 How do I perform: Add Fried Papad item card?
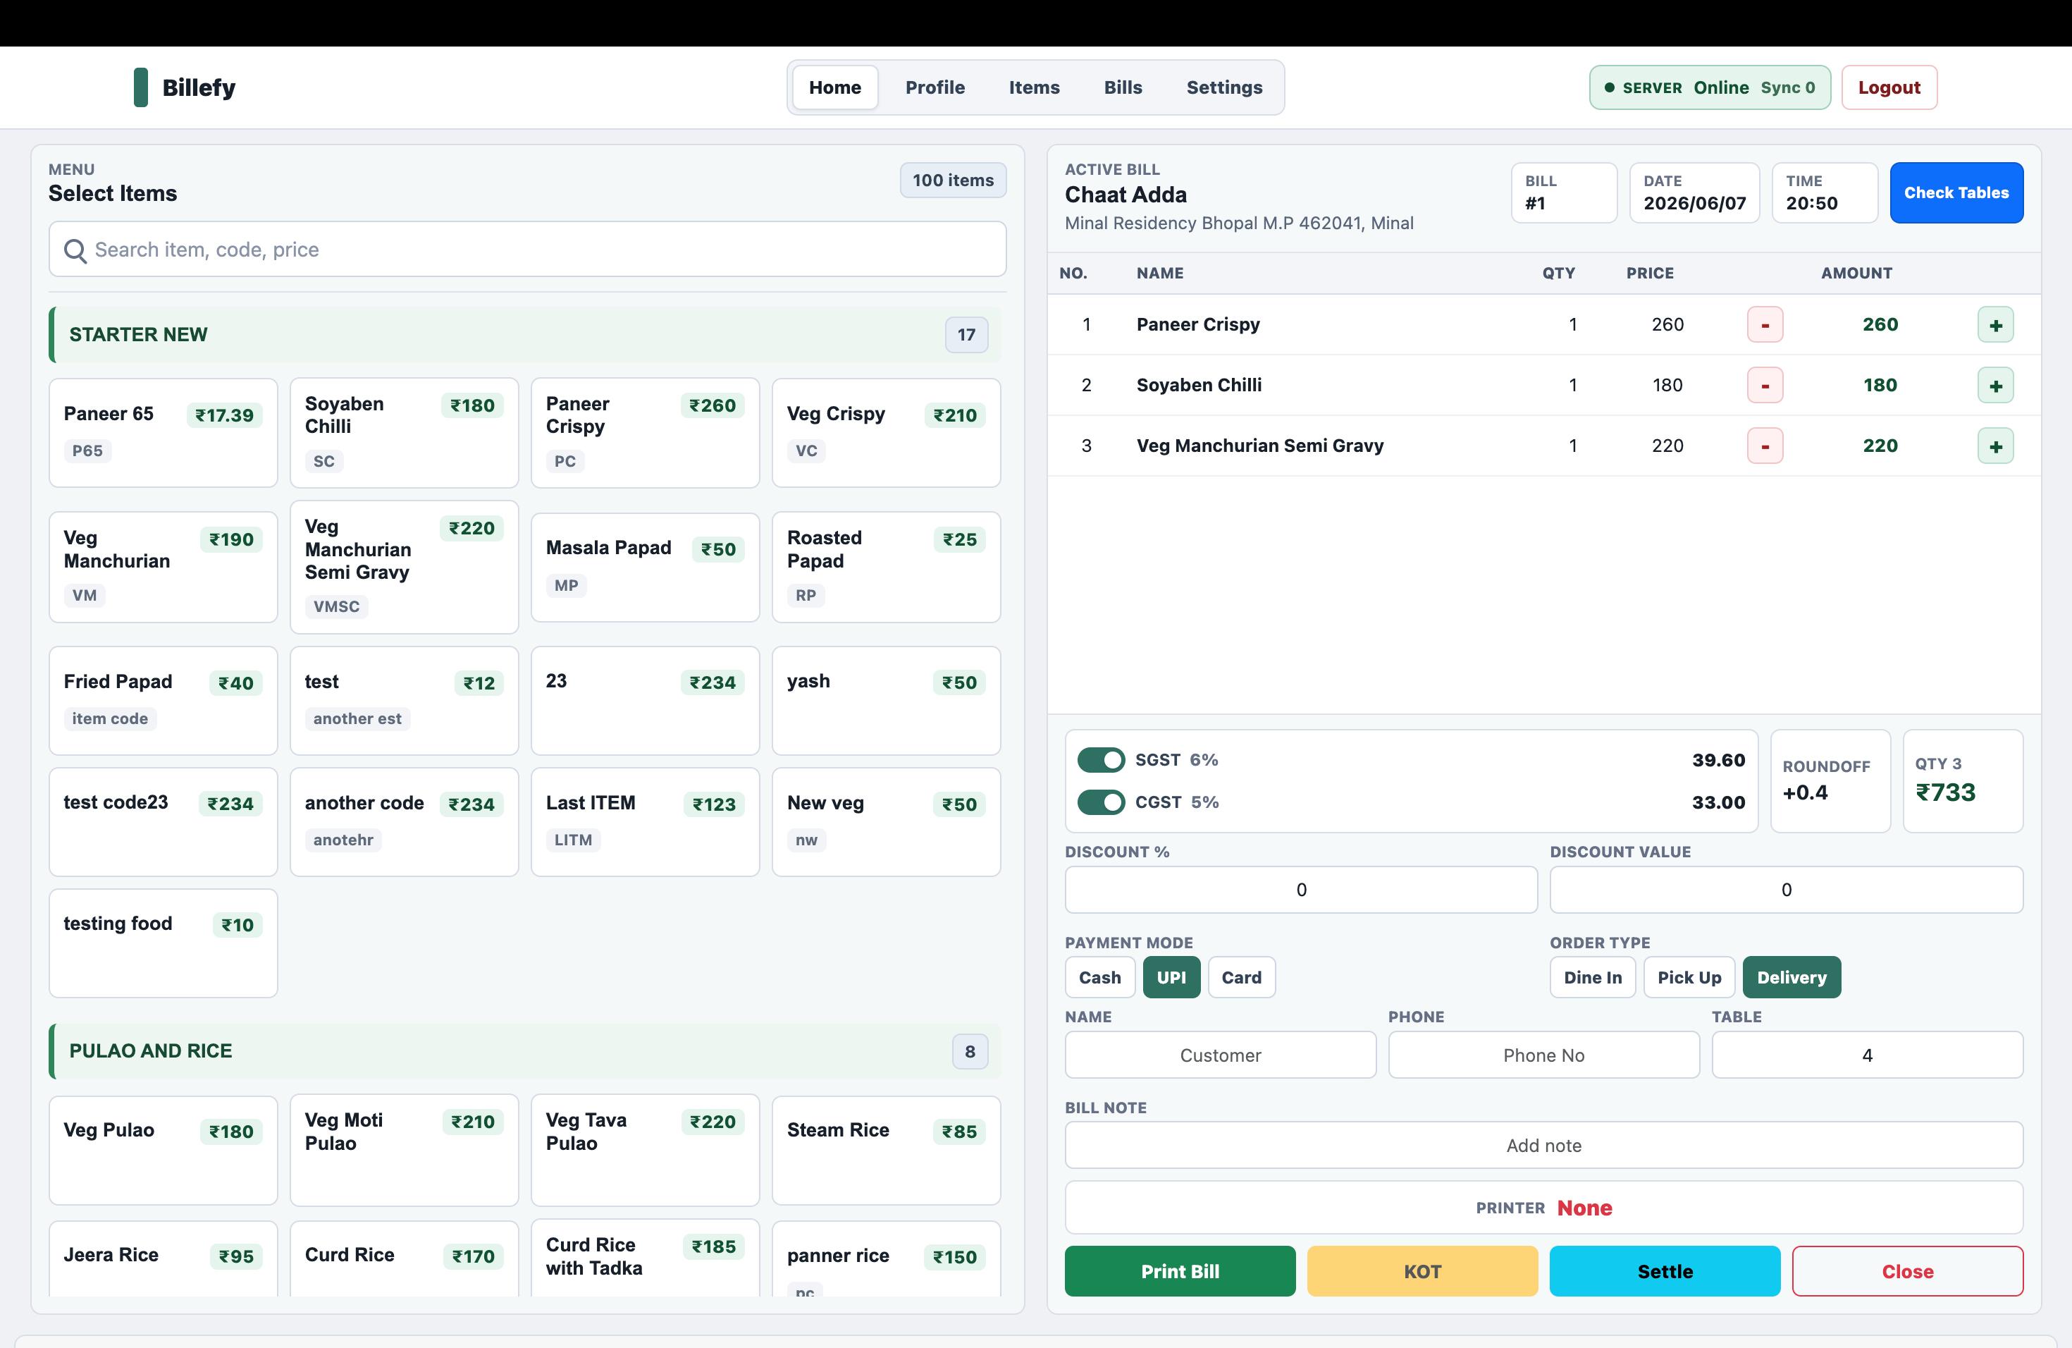[x=164, y=701]
